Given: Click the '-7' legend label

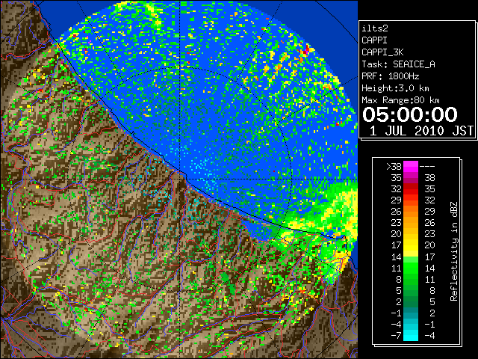Looking at the screenshot, I should pyautogui.click(x=396, y=335).
